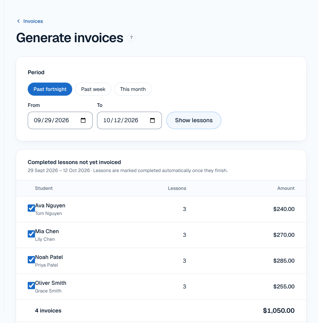The width and height of the screenshot is (318, 323).
Task: Click the lesson count in Ava Nguyen's row
Action: 185,209
